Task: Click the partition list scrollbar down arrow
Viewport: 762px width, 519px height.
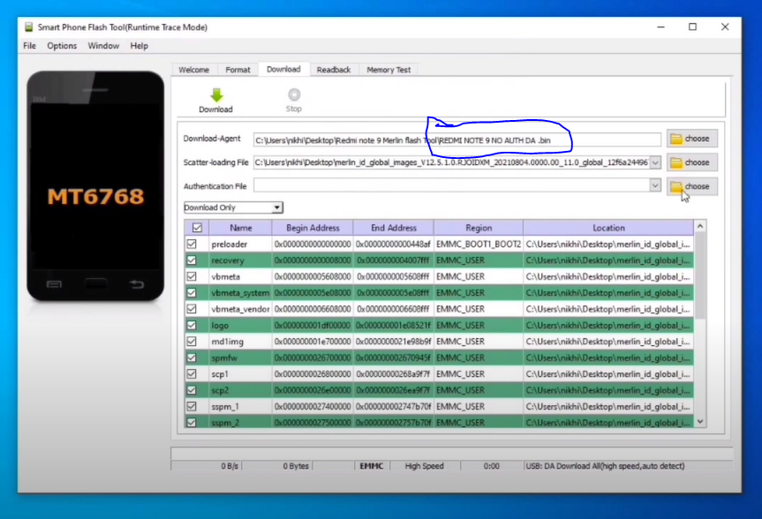Action: [700, 421]
